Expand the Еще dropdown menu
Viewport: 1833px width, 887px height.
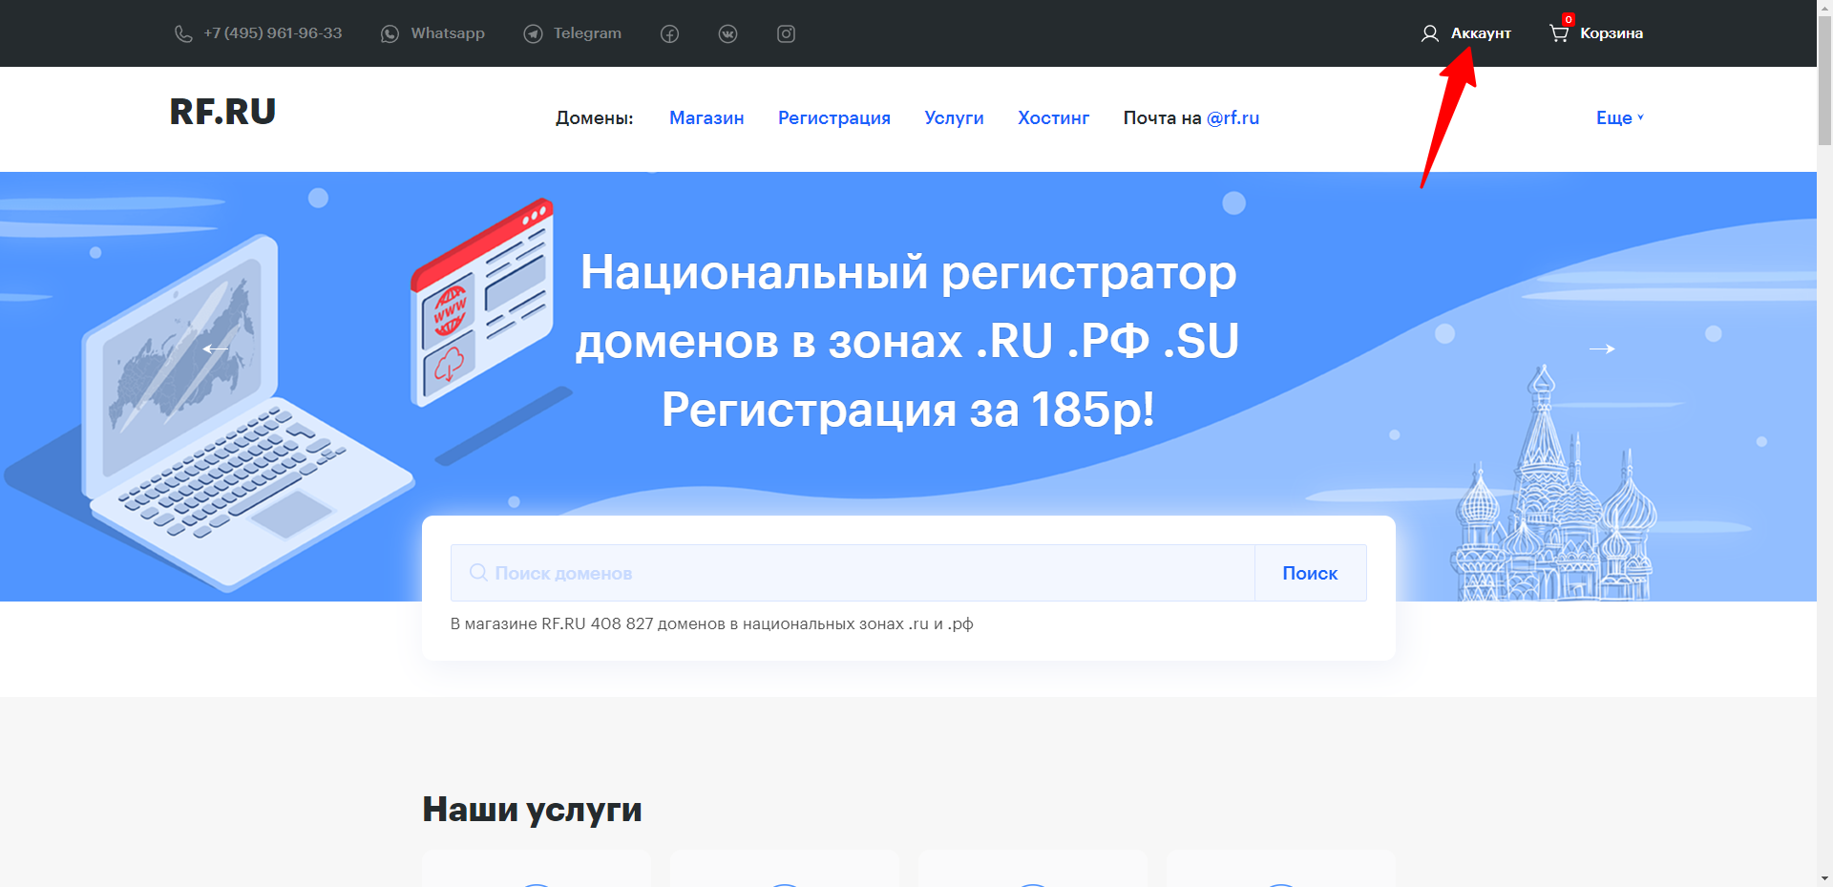pos(1619,117)
